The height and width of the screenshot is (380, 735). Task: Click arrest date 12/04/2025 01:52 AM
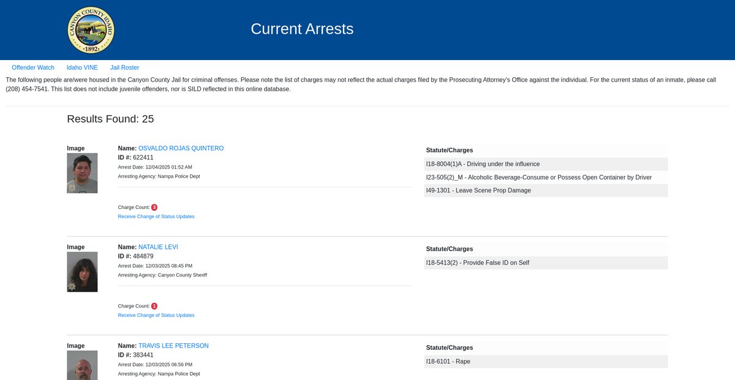pyautogui.click(x=168, y=167)
